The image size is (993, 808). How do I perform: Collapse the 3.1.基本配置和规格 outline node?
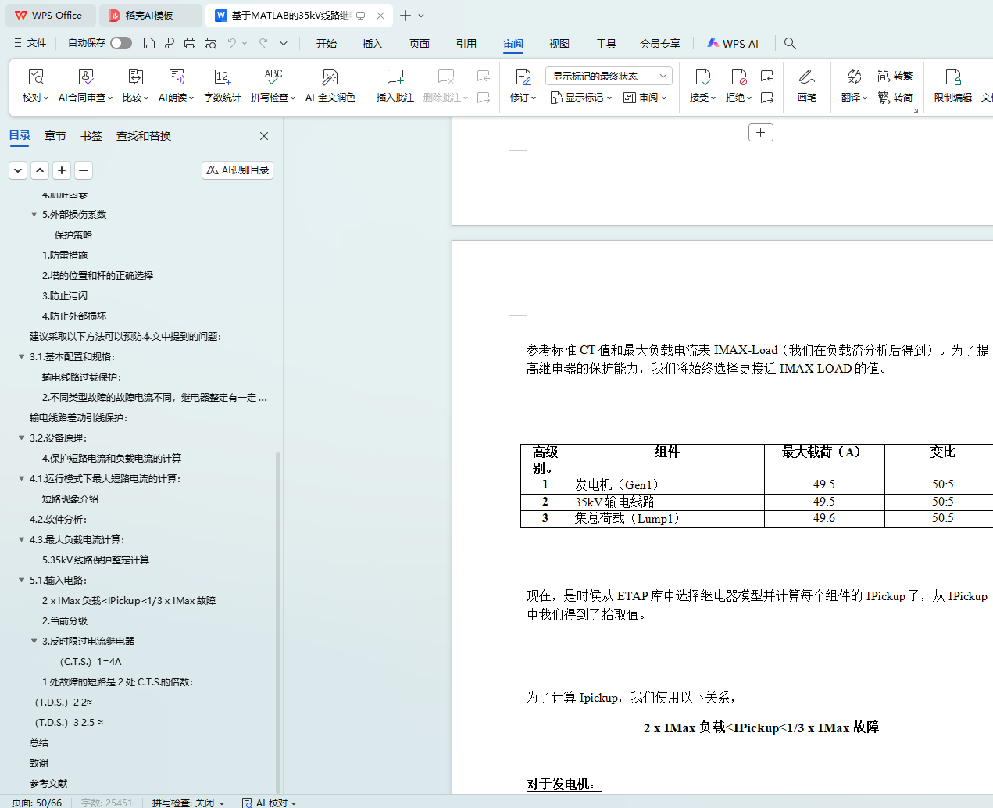[x=22, y=356]
